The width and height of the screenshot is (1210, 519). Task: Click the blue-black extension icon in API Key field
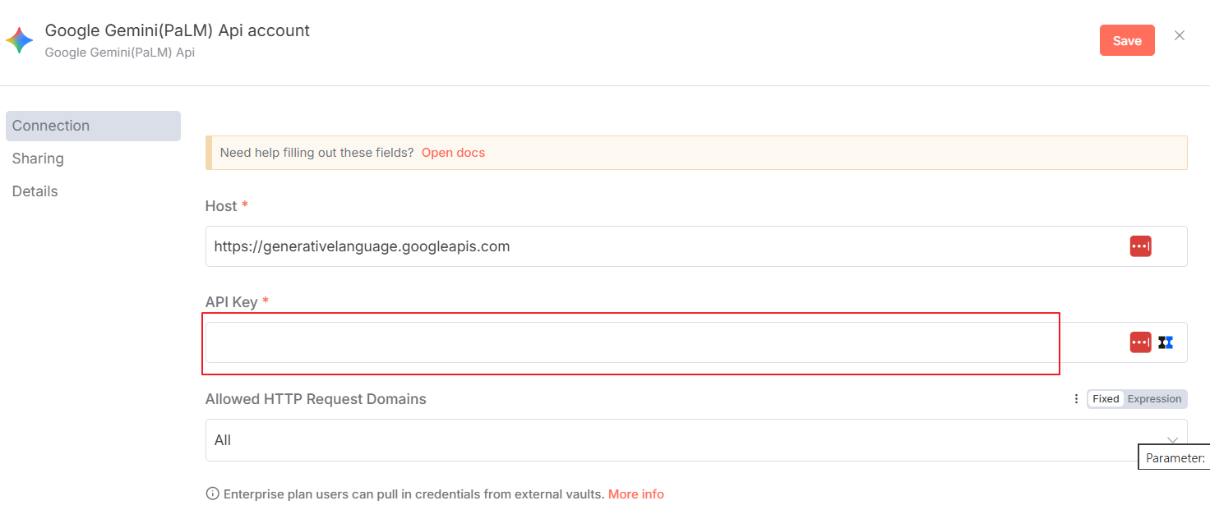point(1166,342)
